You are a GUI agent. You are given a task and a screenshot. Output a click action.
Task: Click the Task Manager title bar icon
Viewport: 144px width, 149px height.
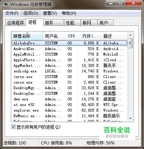[x=6, y=4]
